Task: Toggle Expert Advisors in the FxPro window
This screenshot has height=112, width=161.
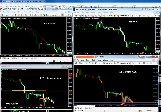Action: (x=123, y=16)
